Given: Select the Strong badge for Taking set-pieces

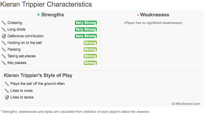Looking at the screenshot, I should pos(90,56).
